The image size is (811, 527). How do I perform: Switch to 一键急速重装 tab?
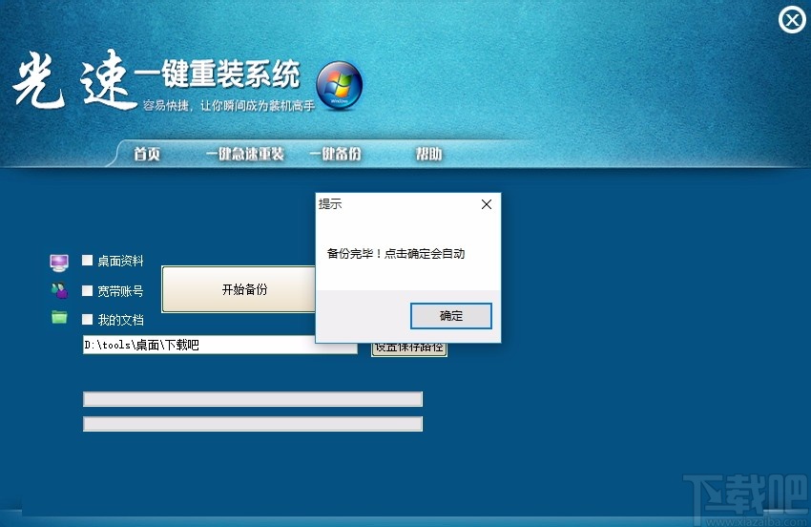coord(244,154)
